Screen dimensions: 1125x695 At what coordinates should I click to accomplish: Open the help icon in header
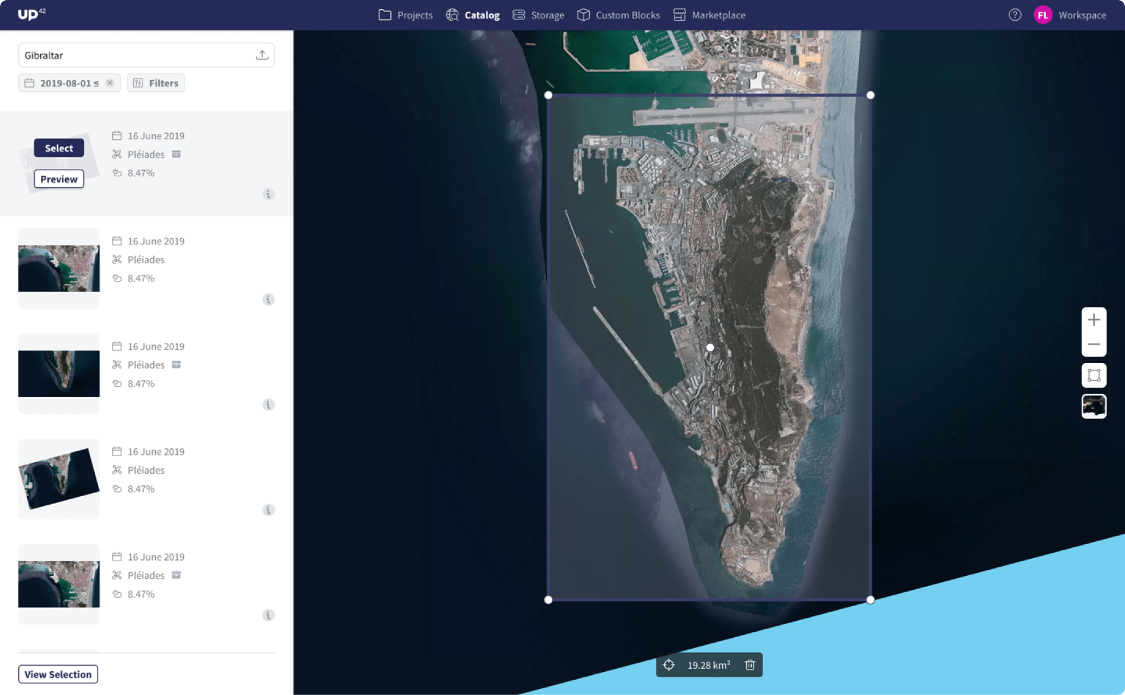tap(1014, 15)
